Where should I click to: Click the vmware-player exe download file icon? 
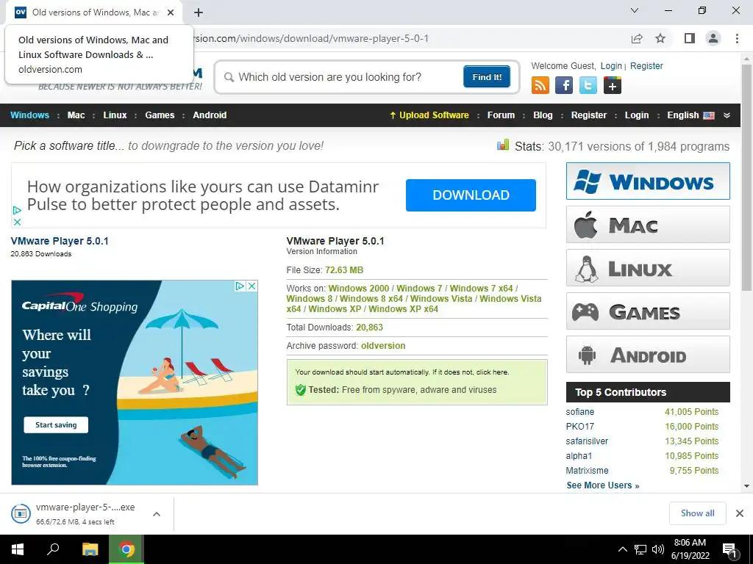(21, 513)
